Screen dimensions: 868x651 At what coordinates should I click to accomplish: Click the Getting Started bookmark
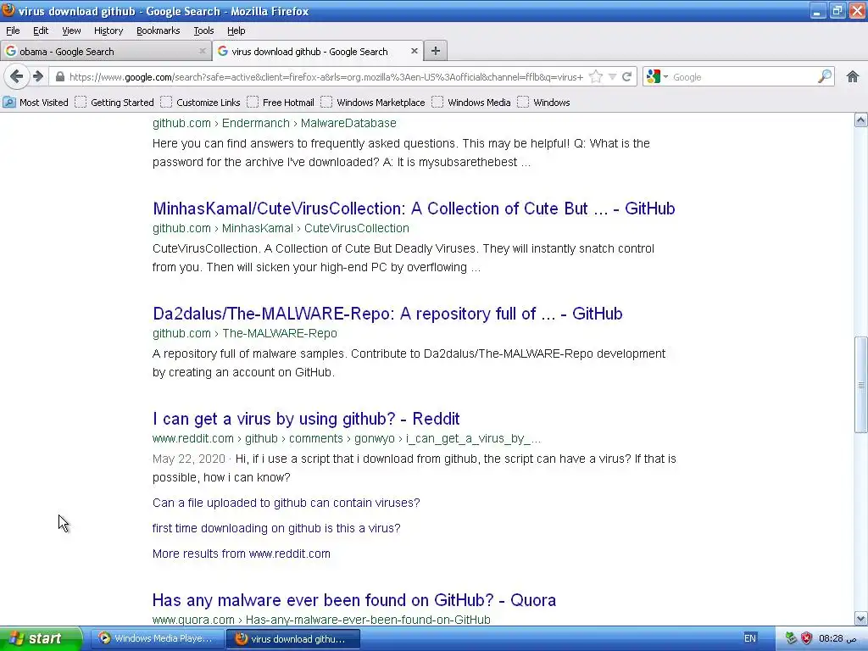pos(114,103)
